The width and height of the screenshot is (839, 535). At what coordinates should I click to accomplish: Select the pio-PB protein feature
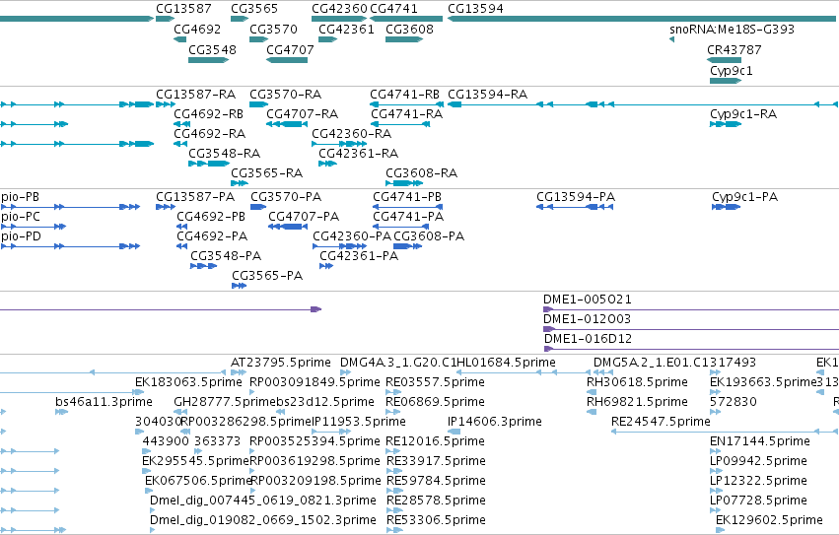pyautogui.click(x=70, y=207)
